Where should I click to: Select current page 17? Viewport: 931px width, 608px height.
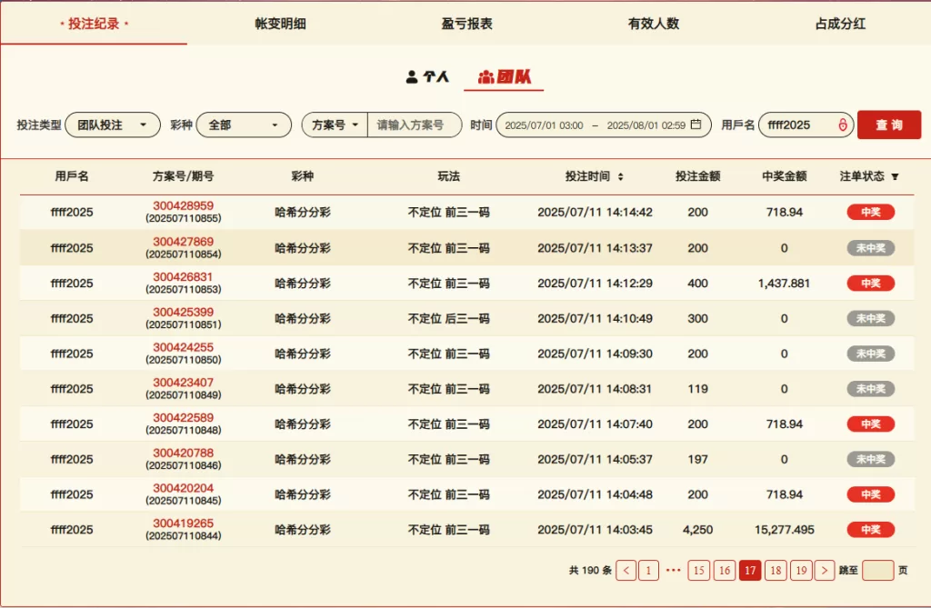click(x=750, y=571)
